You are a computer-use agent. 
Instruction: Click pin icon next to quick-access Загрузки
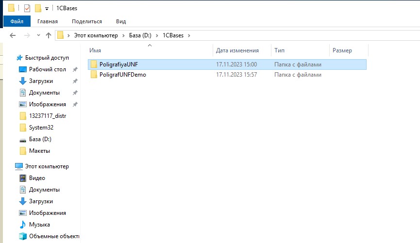75,81
